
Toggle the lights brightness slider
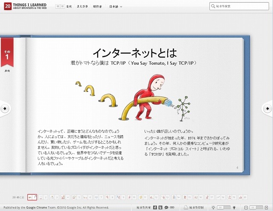coord(224,208)
